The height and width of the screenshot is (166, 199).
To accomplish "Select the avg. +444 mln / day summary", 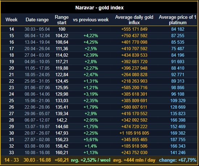I will (x=134, y=160).
